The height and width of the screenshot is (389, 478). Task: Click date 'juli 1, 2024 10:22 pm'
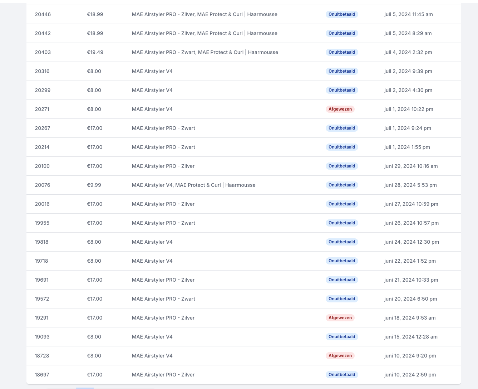click(409, 109)
